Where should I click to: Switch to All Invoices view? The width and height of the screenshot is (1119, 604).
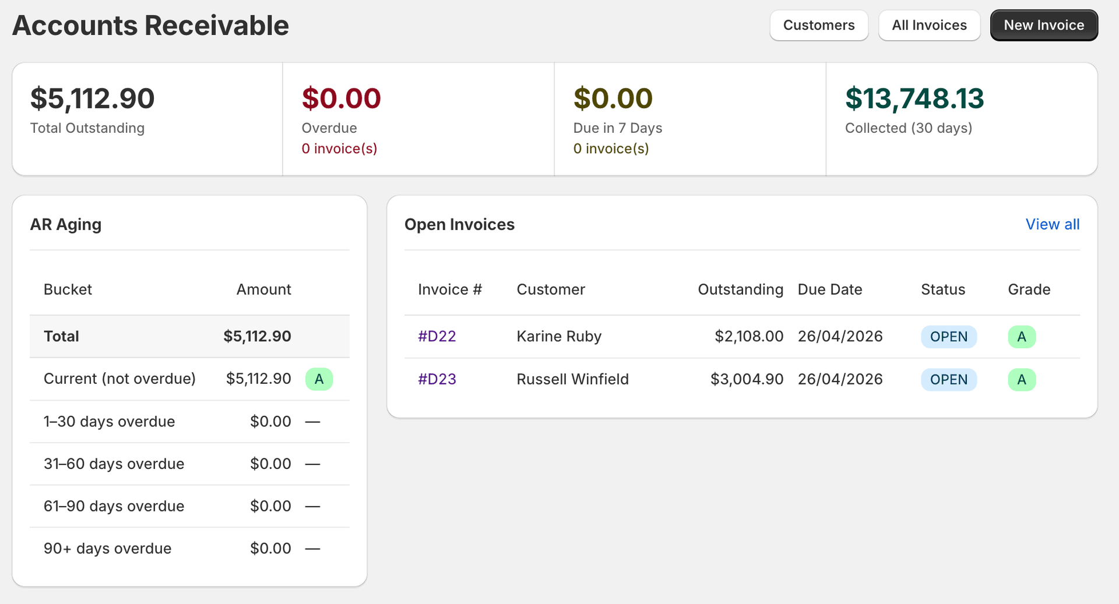[x=929, y=25]
